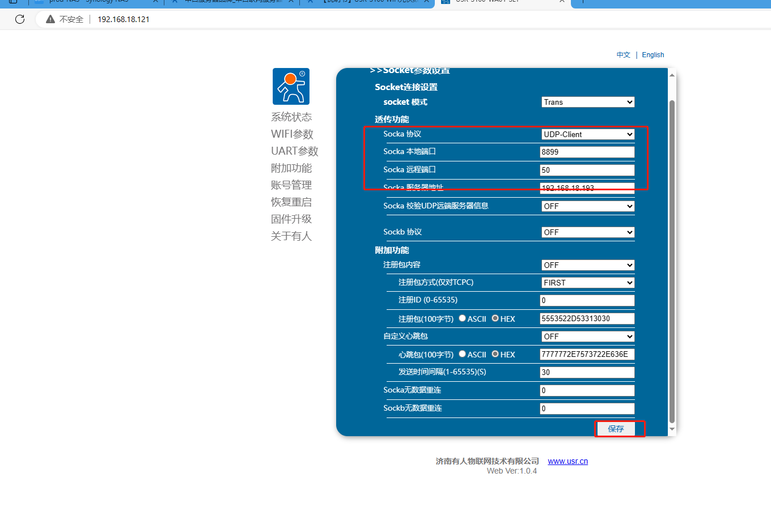Click the 心跳包 field containing 7777772E7573722E636E
The image size is (771, 520).
click(587, 354)
